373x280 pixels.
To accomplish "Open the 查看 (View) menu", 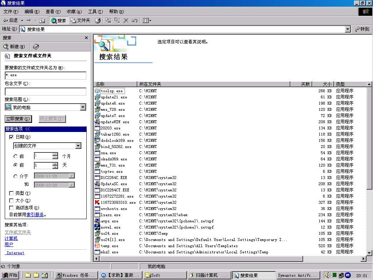I will pos(53,12).
